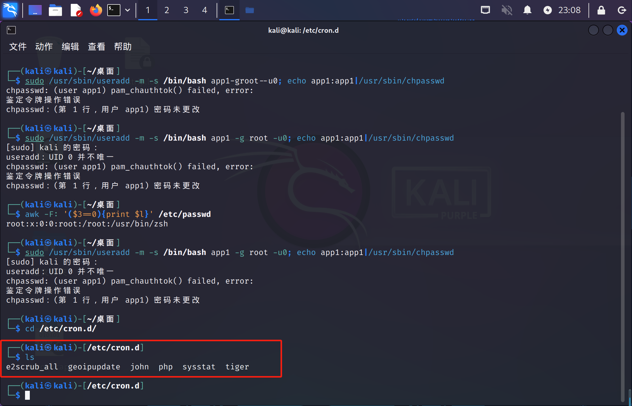Open the file manager launcher icon
The width and height of the screenshot is (632, 406).
click(55, 10)
